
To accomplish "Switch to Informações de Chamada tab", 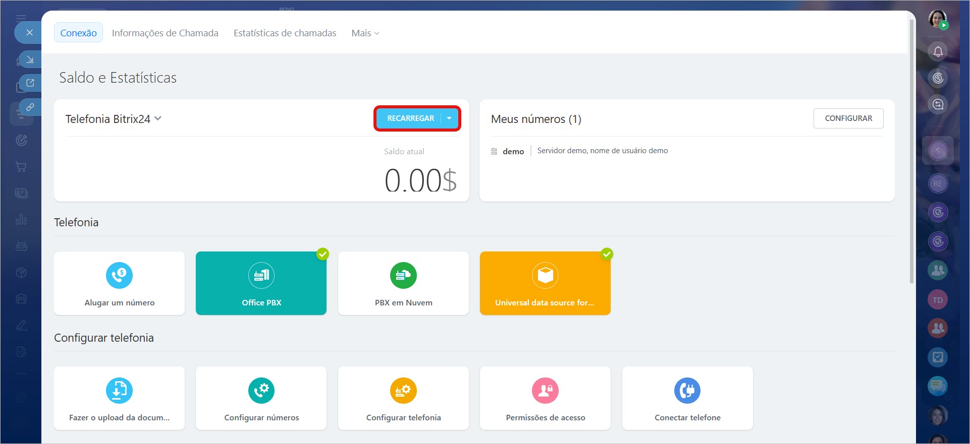I will point(165,33).
